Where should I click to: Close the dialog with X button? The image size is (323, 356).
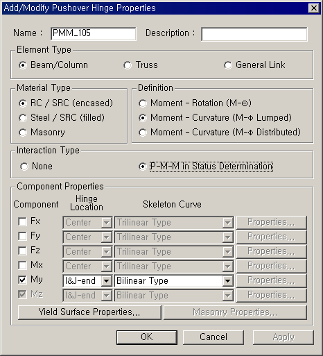314,8
